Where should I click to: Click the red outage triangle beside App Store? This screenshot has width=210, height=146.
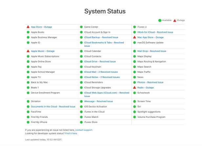[28, 27]
